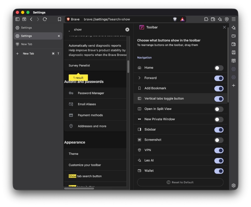The image size is (251, 207).
Task: Turn off the Sidebar switch
Action: tap(219, 130)
